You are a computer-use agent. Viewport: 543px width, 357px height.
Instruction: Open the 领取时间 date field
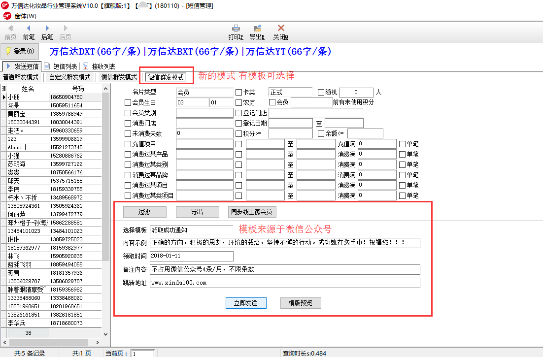tap(191, 256)
